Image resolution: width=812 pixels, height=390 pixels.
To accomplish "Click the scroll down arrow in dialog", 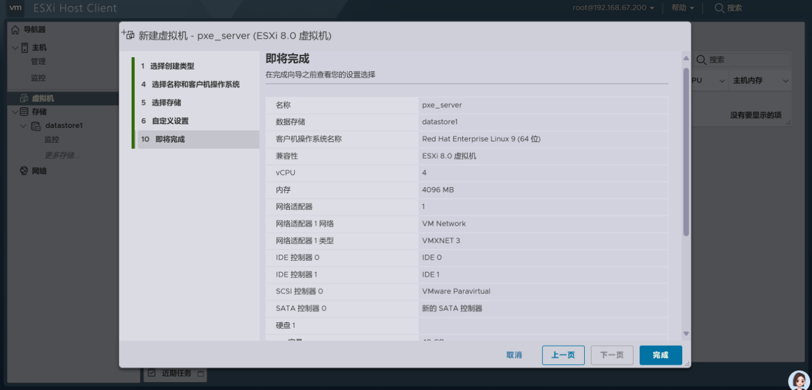I will click(x=686, y=333).
